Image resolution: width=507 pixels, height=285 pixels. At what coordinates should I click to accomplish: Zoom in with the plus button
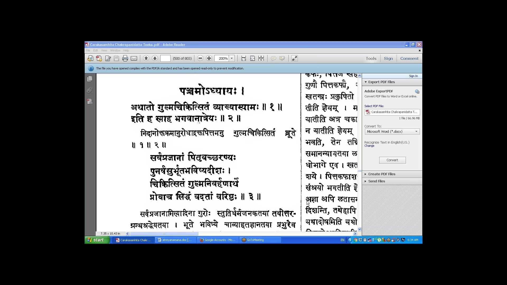coord(209,58)
